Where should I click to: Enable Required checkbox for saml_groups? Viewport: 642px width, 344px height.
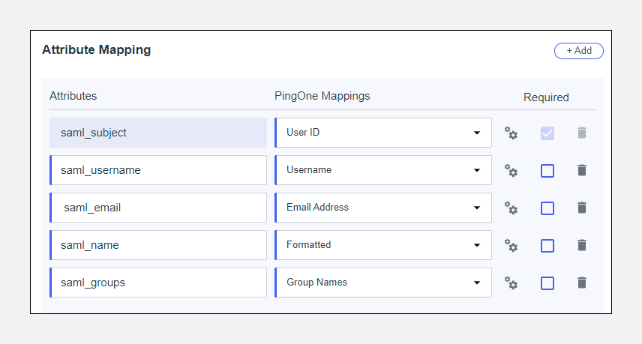click(547, 283)
